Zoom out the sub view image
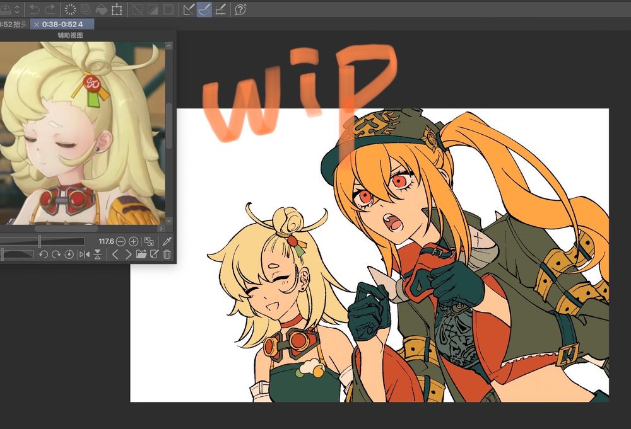The height and width of the screenshot is (429, 631). click(121, 241)
